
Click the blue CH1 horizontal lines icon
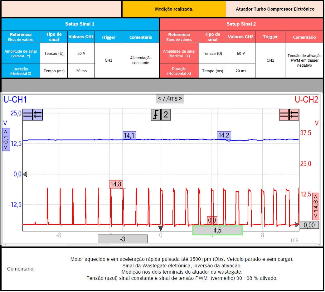28,115
